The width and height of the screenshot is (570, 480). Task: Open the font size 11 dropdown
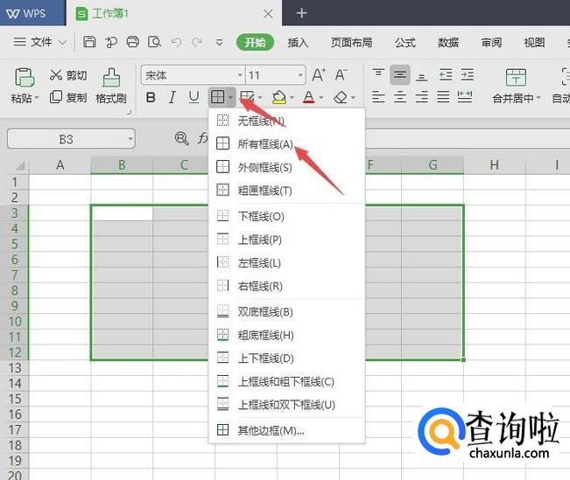click(x=300, y=75)
